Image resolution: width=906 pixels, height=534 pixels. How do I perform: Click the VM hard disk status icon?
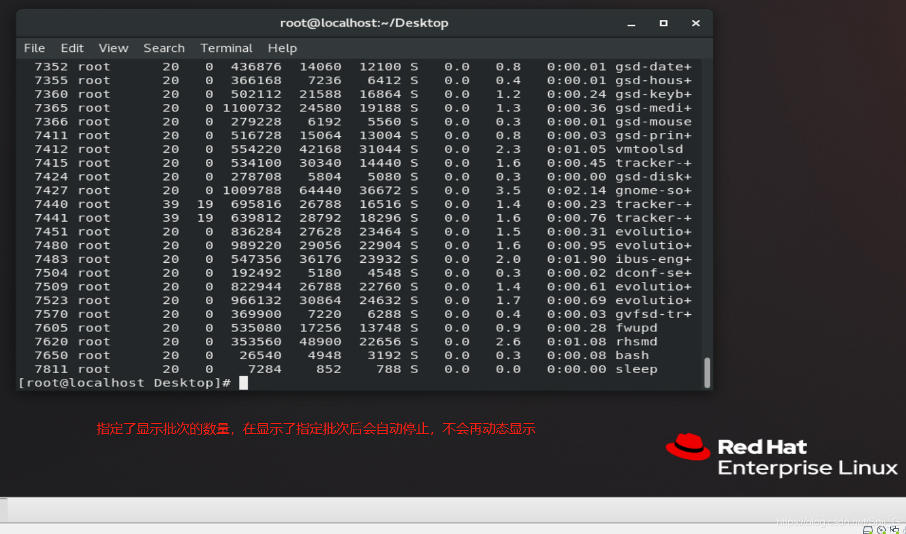click(868, 530)
